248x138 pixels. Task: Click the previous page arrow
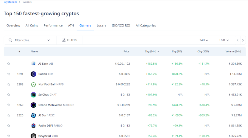click(x=237, y=40)
